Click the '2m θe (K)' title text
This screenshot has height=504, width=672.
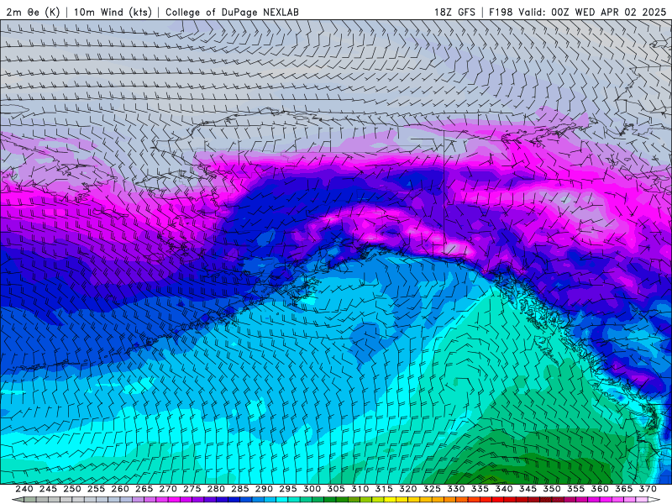[33, 12]
